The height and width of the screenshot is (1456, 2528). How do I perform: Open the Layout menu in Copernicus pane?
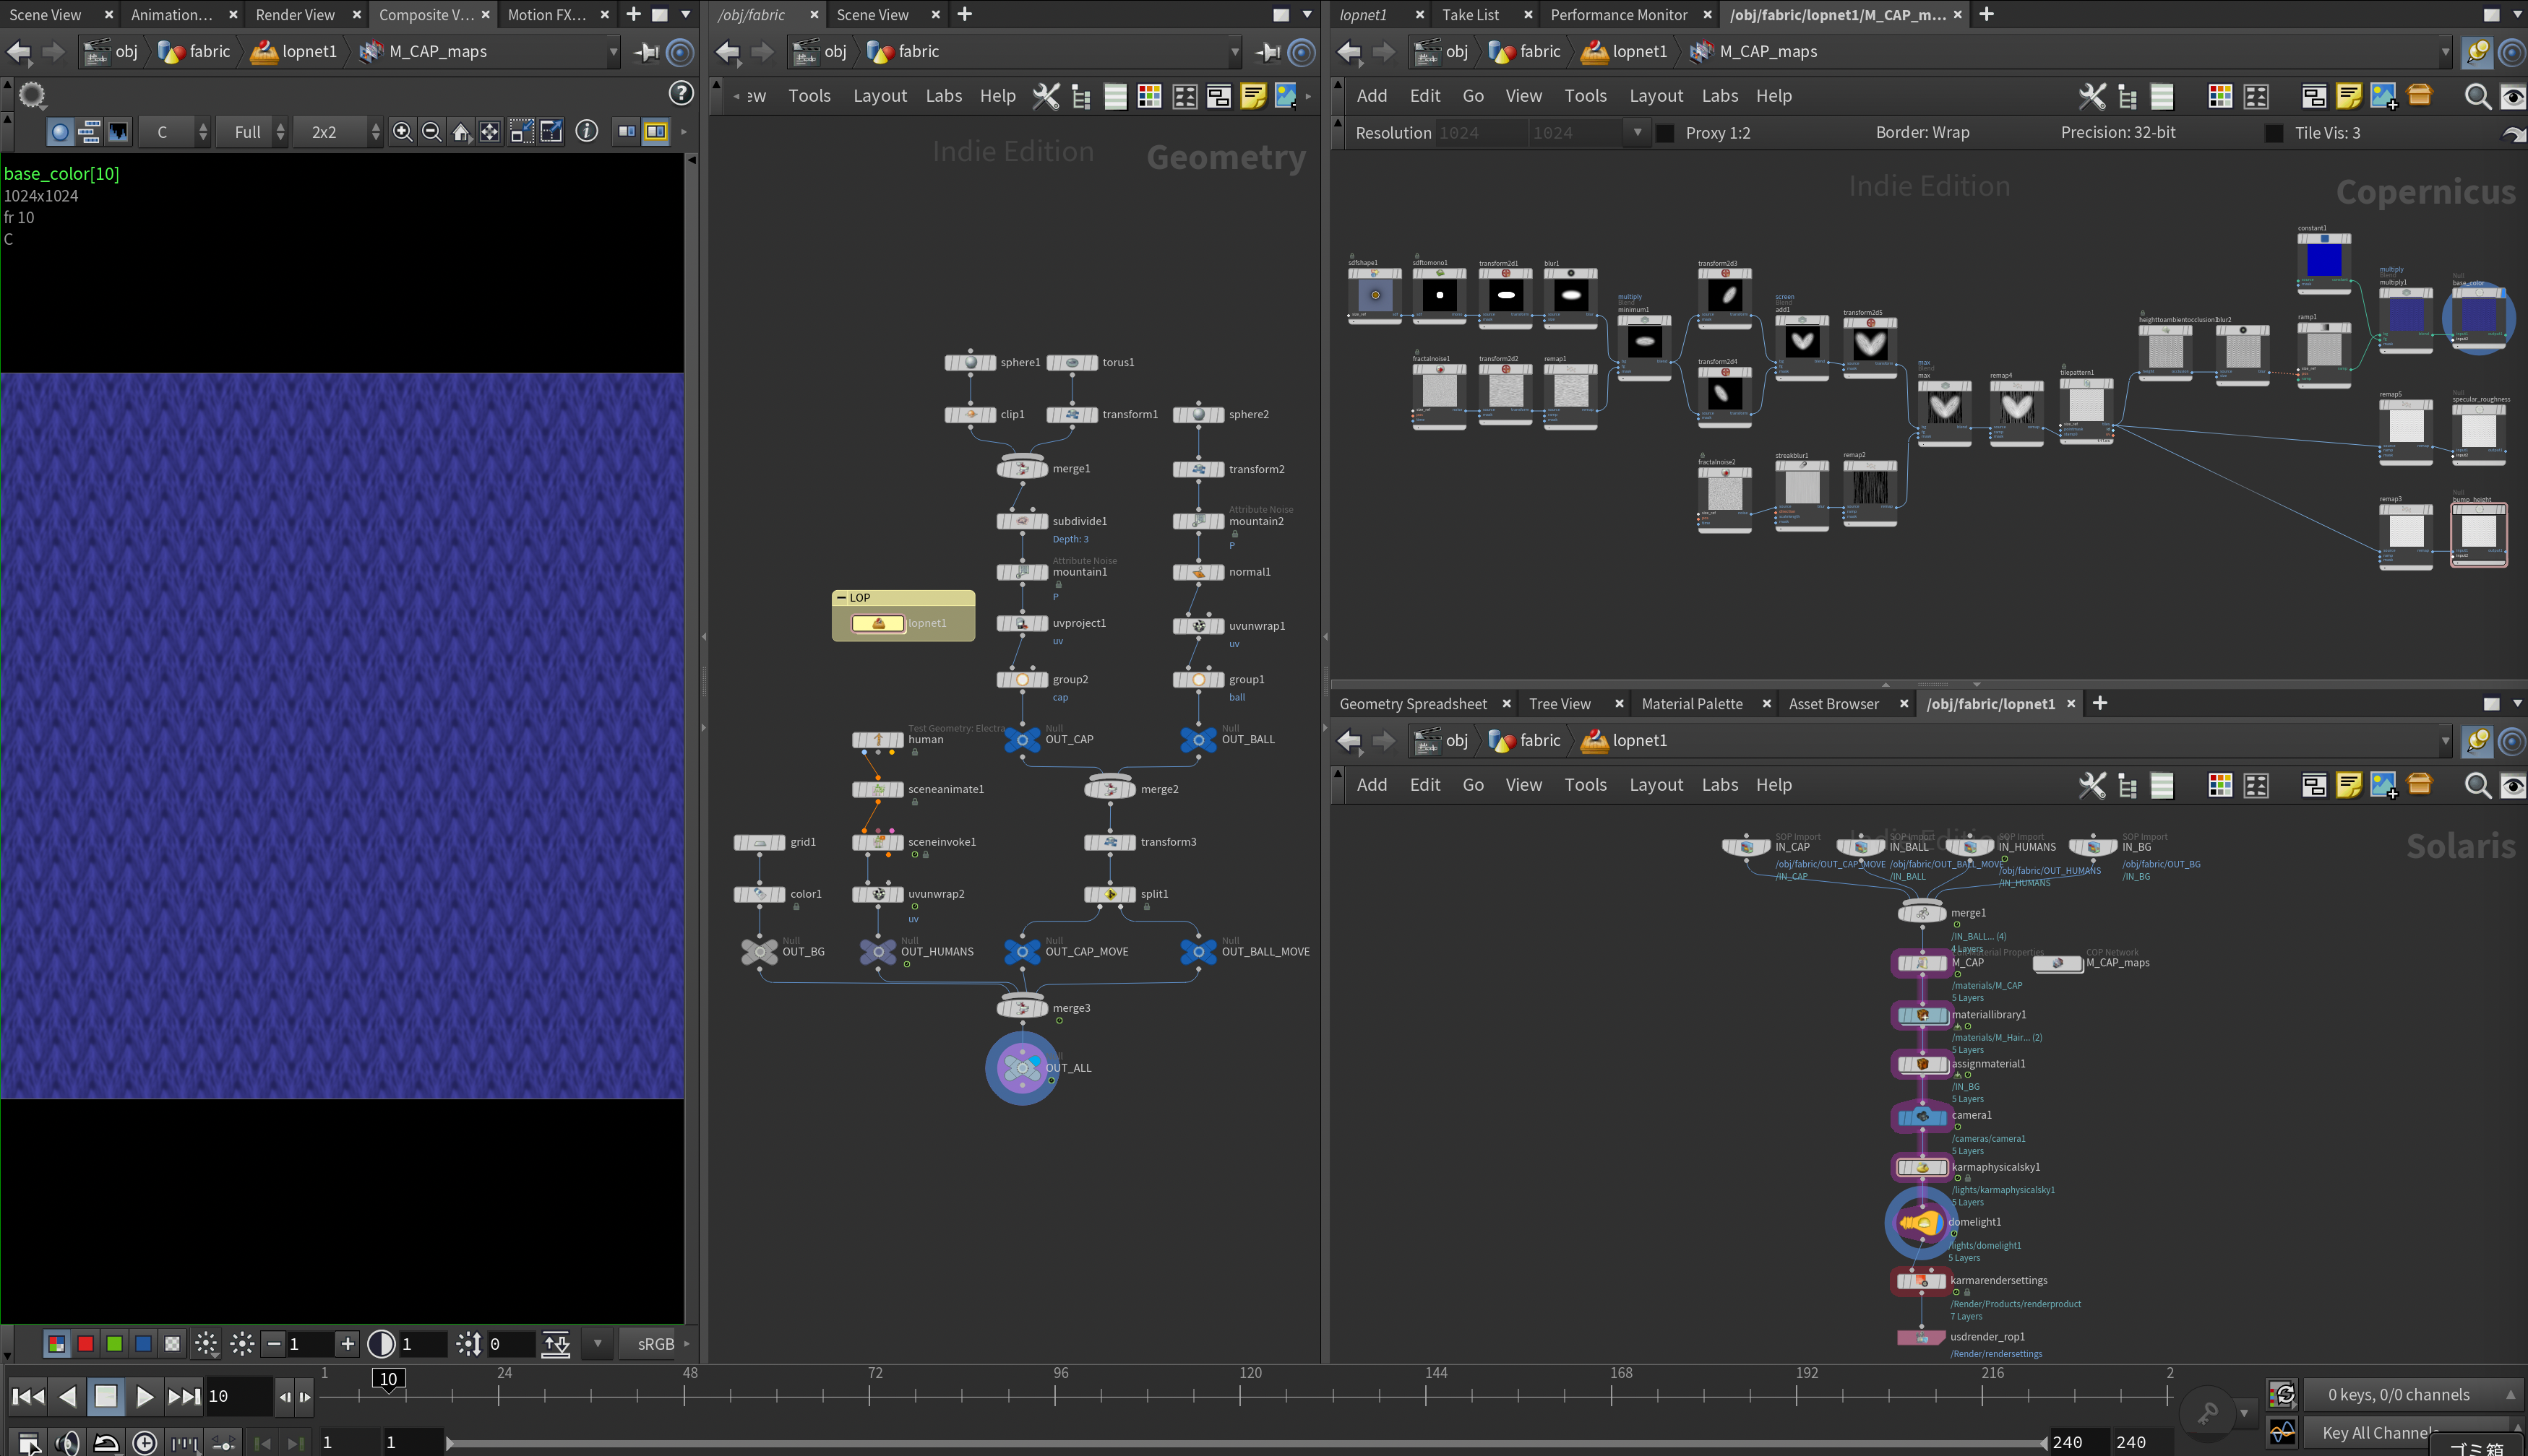(1656, 96)
